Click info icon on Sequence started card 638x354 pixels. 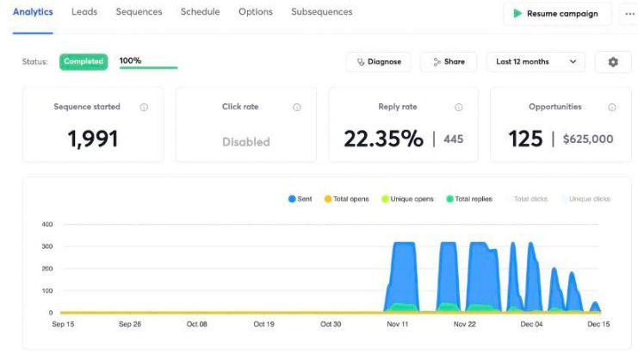coord(144,108)
